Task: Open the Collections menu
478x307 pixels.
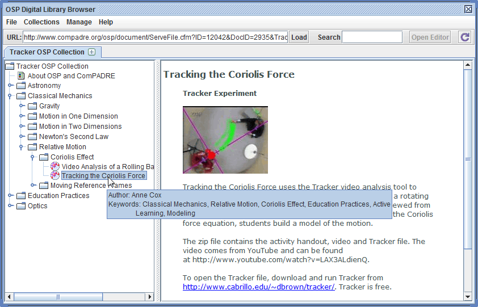Action: [41, 22]
